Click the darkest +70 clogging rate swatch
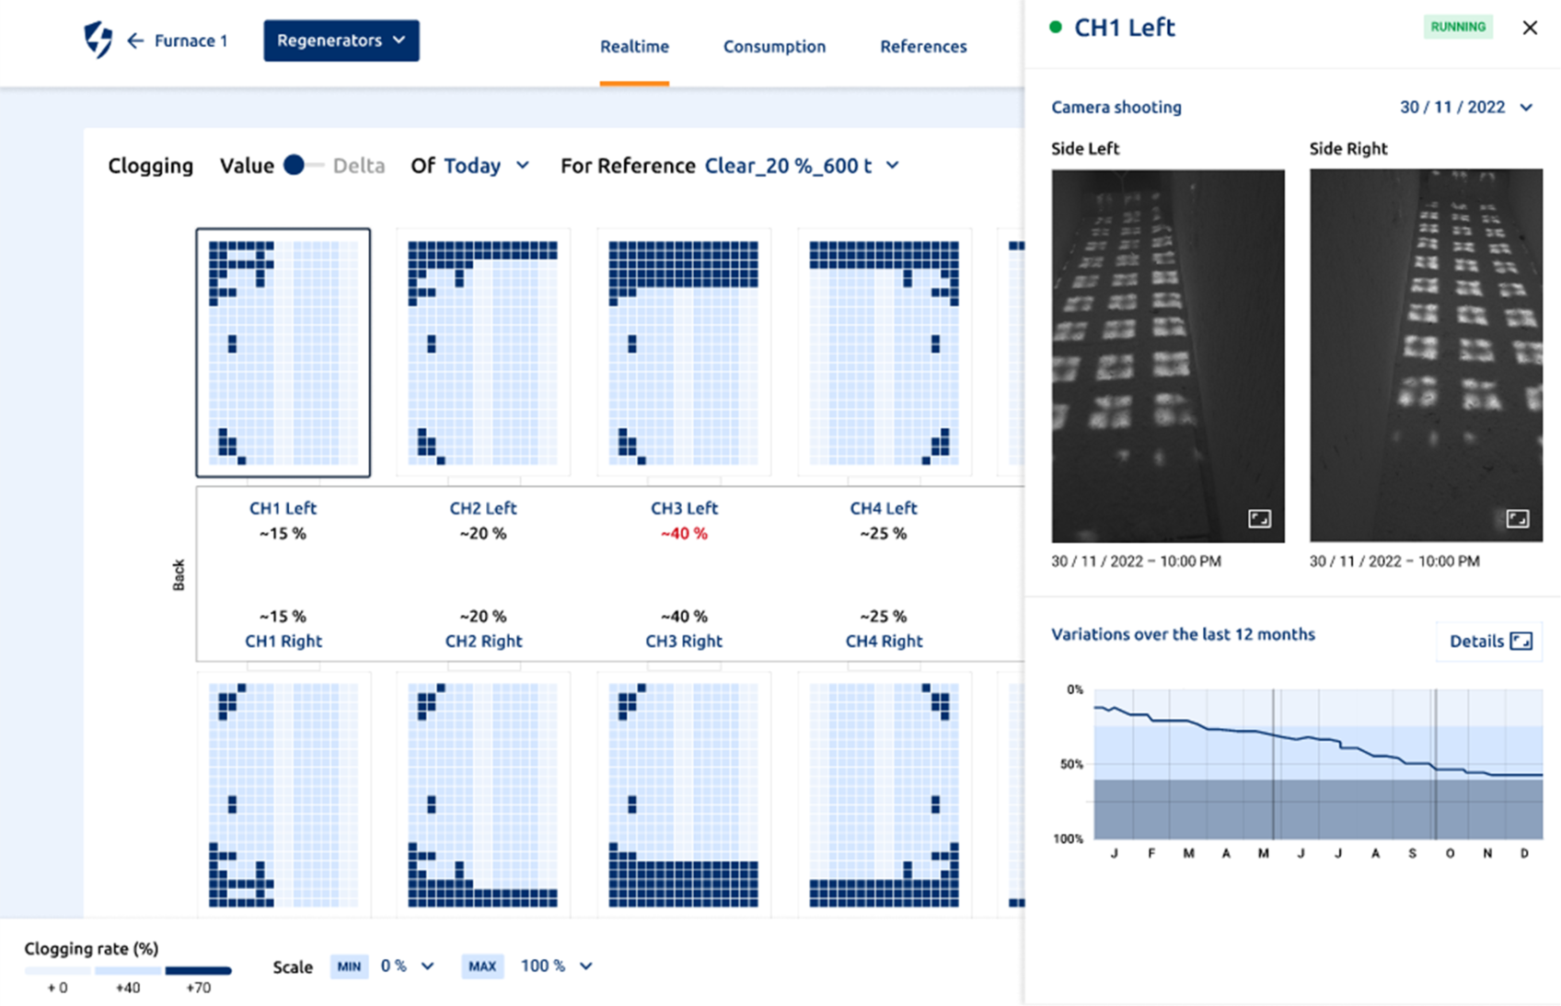The width and height of the screenshot is (1561, 1006). click(x=198, y=971)
